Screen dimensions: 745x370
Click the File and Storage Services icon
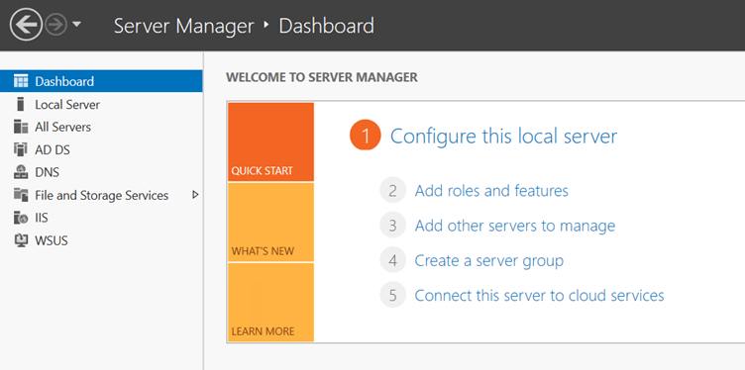21,195
